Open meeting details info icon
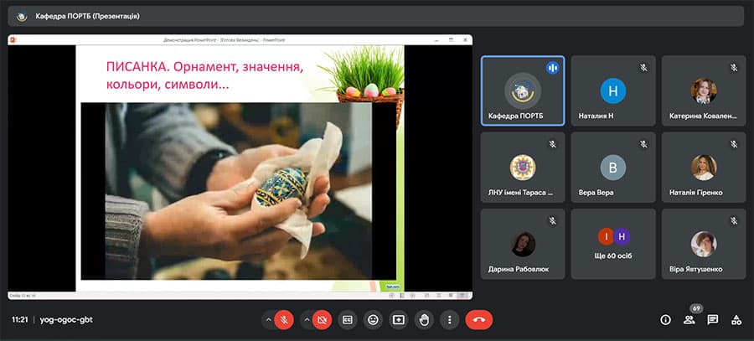The width and height of the screenshot is (754, 341). (x=665, y=320)
